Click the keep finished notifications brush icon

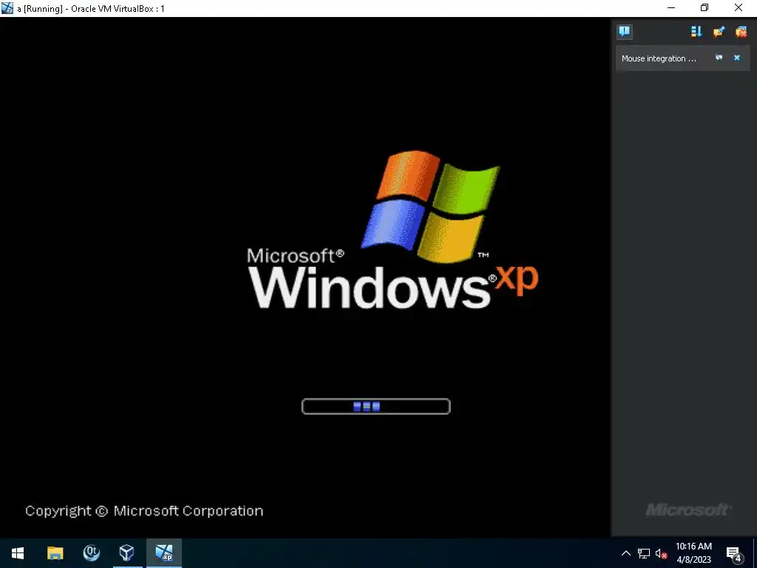tap(719, 32)
